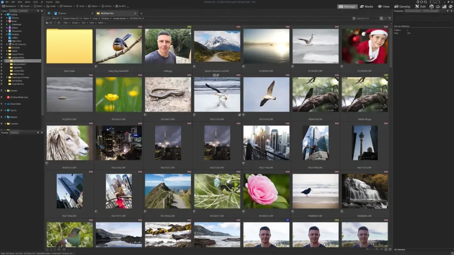
Task: Open the Process menu
Action: click(49, 2)
